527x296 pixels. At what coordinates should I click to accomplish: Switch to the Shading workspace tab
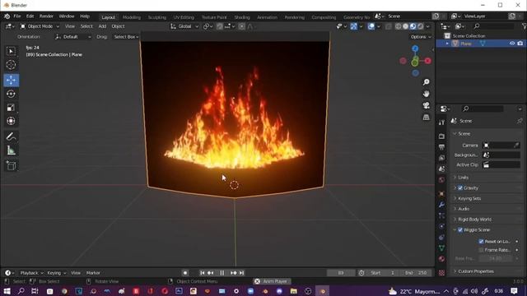(242, 17)
